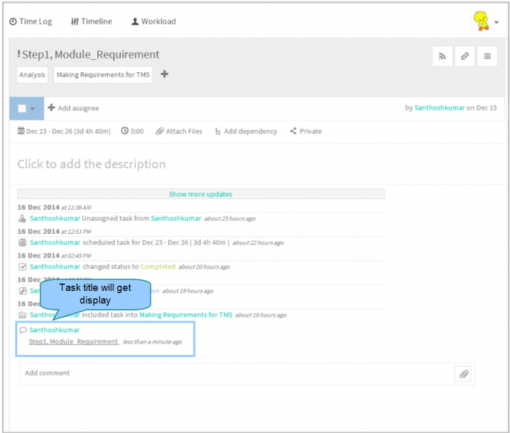
Task: Open the hamburger menu icon for task
Action: 487,56
